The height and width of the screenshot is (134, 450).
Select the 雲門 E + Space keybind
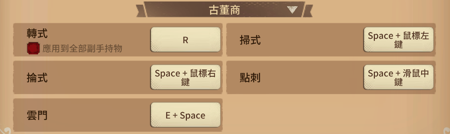pyautogui.click(x=185, y=115)
